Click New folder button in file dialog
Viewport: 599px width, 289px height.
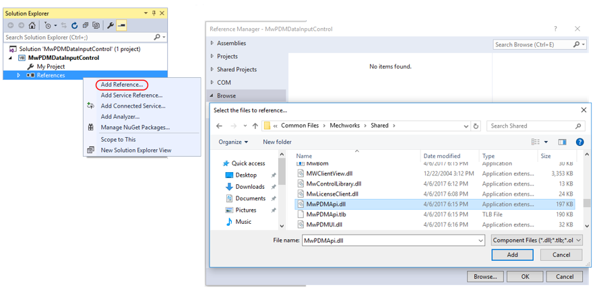(277, 142)
